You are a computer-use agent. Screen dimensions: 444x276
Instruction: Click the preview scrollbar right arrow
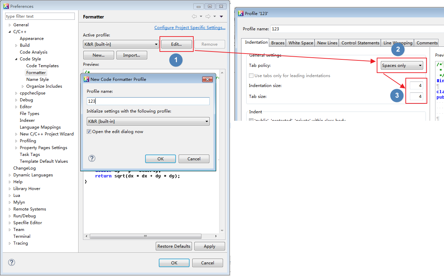pyautogui.click(x=216, y=236)
